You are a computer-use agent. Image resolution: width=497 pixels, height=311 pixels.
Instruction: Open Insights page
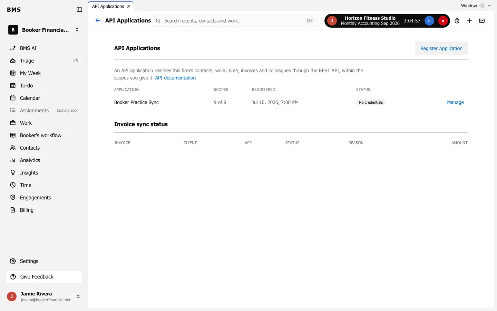pyautogui.click(x=44, y=173)
